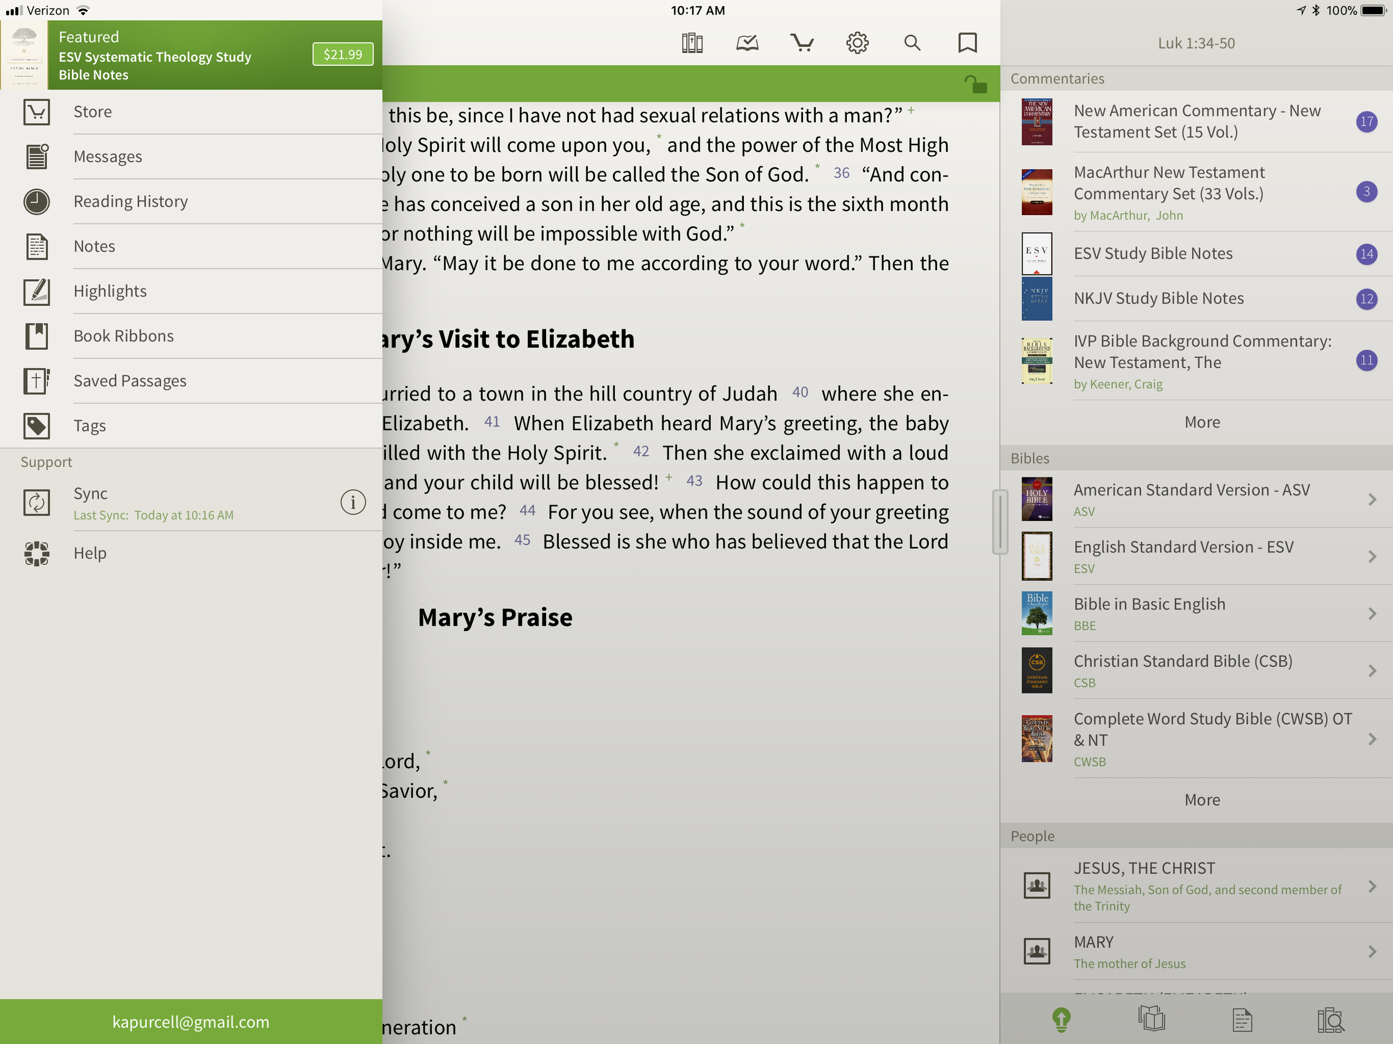
Task: Tap the American Standard Version cover thumbnail
Action: coord(1036,499)
